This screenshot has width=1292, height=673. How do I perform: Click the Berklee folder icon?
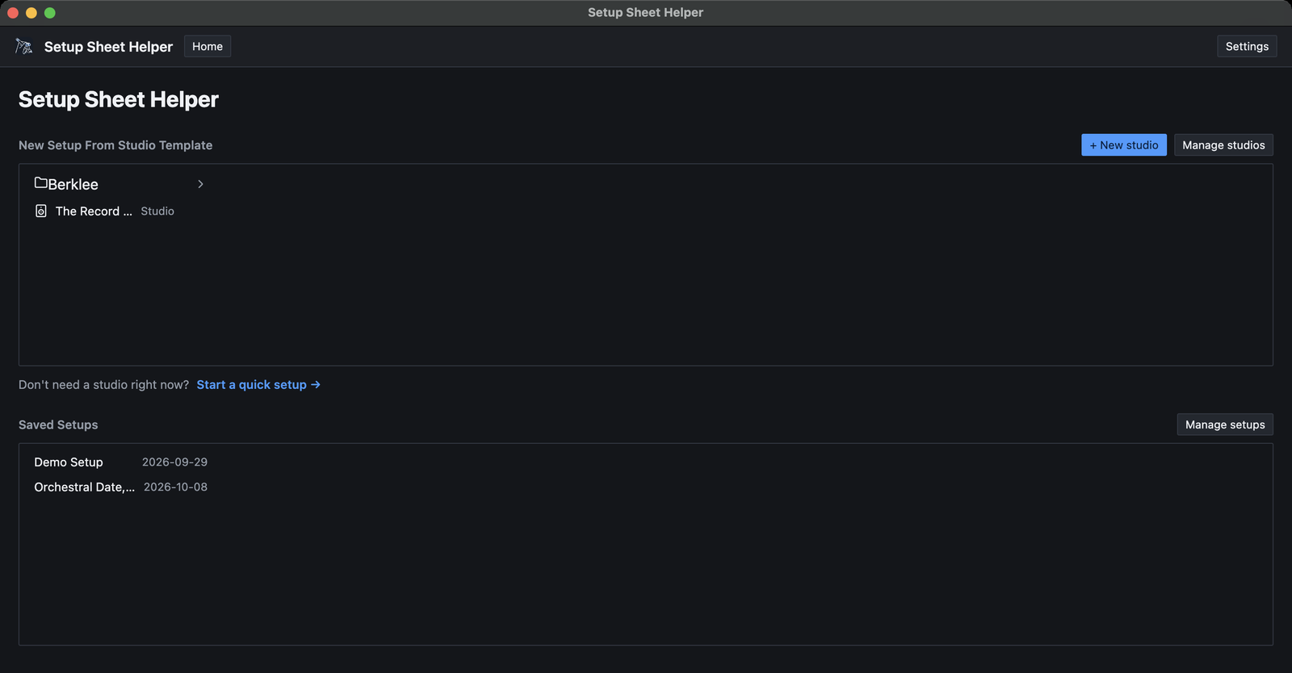[40, 183]
